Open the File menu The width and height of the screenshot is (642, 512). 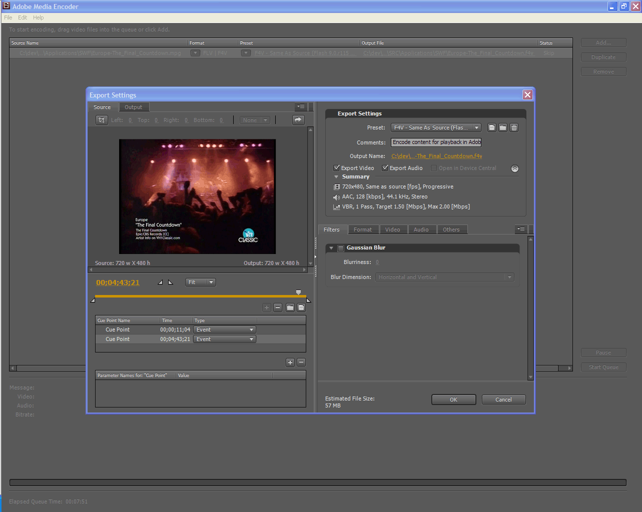coord(8,17)
